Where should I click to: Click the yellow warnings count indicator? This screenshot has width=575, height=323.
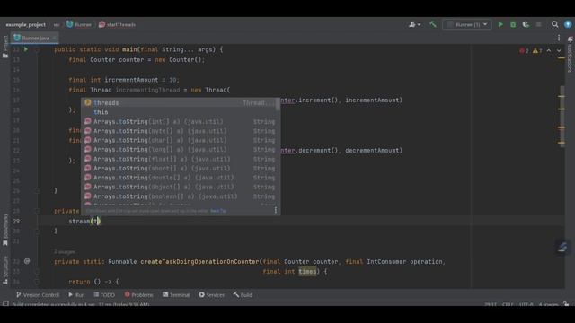(537, 51)
